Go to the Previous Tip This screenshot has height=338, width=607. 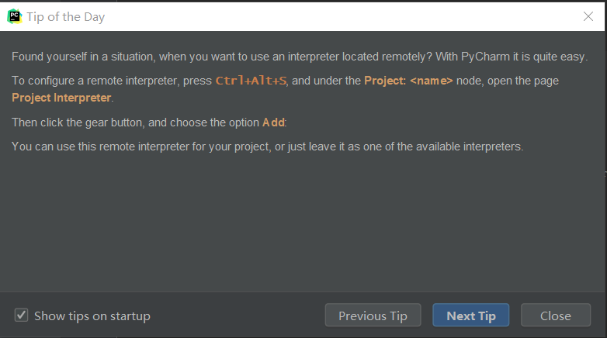(373, 316)
